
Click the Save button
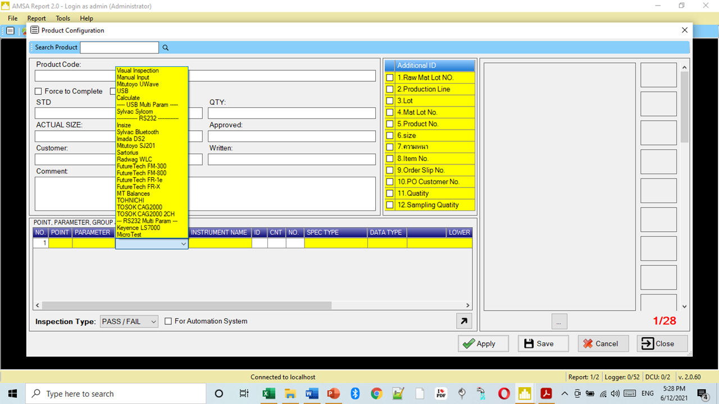[x=543, y=344]
